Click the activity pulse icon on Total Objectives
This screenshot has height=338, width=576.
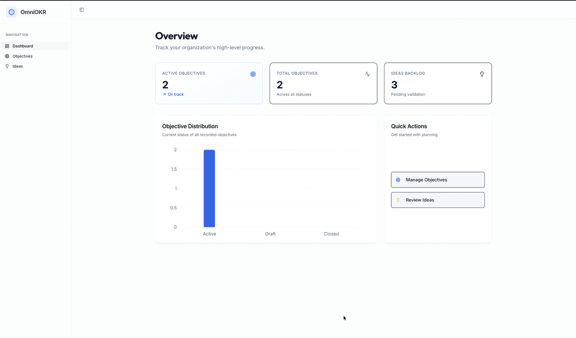[367, 74]
